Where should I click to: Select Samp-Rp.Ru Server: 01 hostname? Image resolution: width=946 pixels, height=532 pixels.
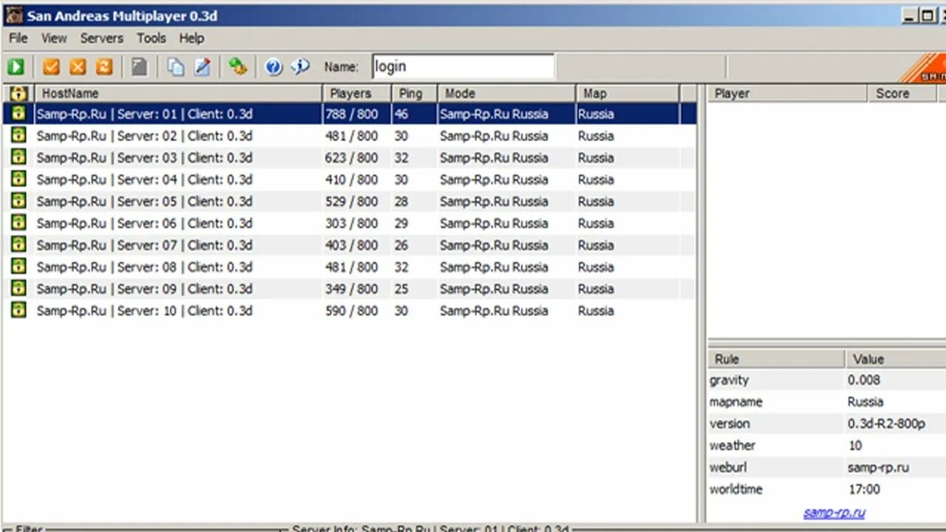coord(145,114)
